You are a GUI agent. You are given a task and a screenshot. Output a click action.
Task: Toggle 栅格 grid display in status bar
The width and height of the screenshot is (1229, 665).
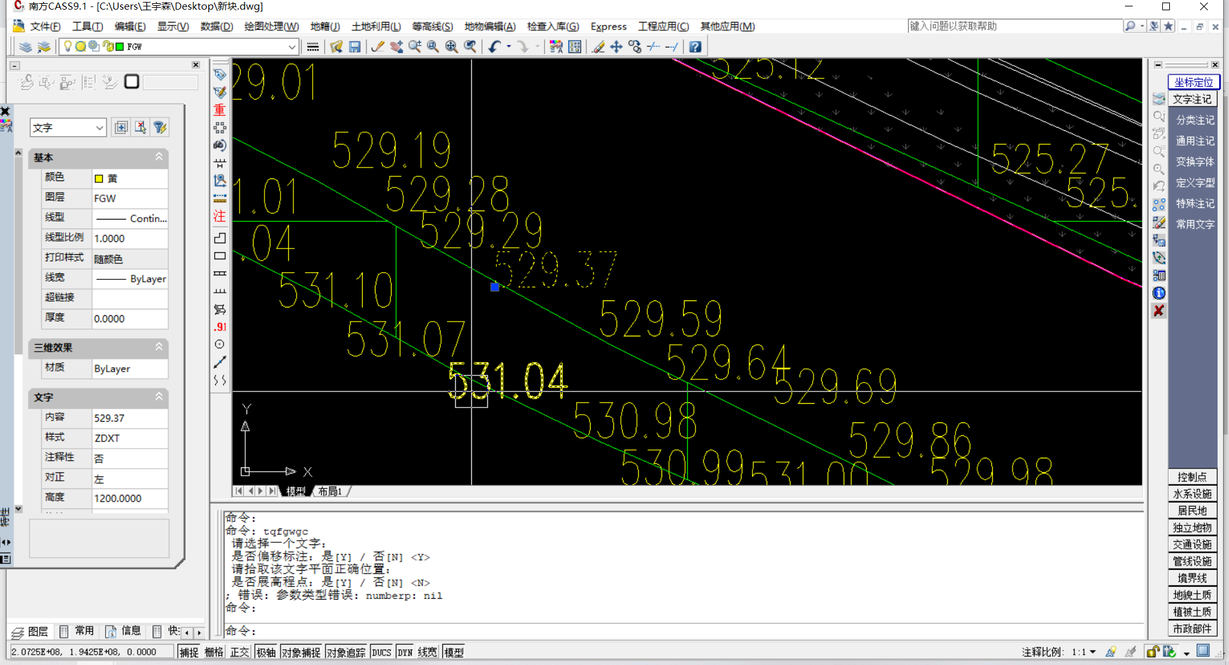tap(214, 652)
